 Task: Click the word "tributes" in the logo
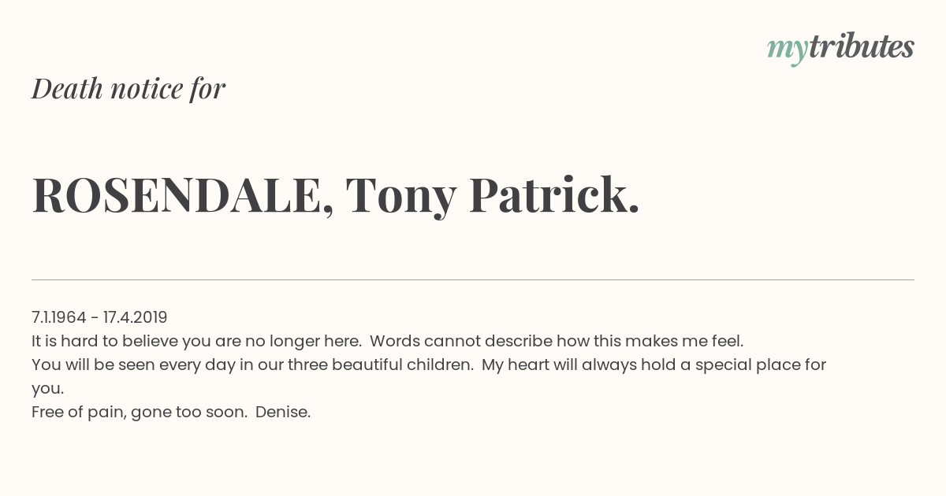pyautogui.click(x=861, y=47)
